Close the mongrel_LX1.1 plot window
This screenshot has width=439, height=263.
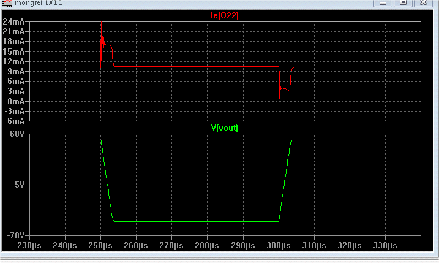pos(423,3)
